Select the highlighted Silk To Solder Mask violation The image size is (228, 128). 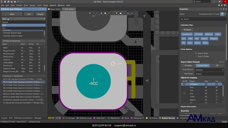tap(24, 82)
